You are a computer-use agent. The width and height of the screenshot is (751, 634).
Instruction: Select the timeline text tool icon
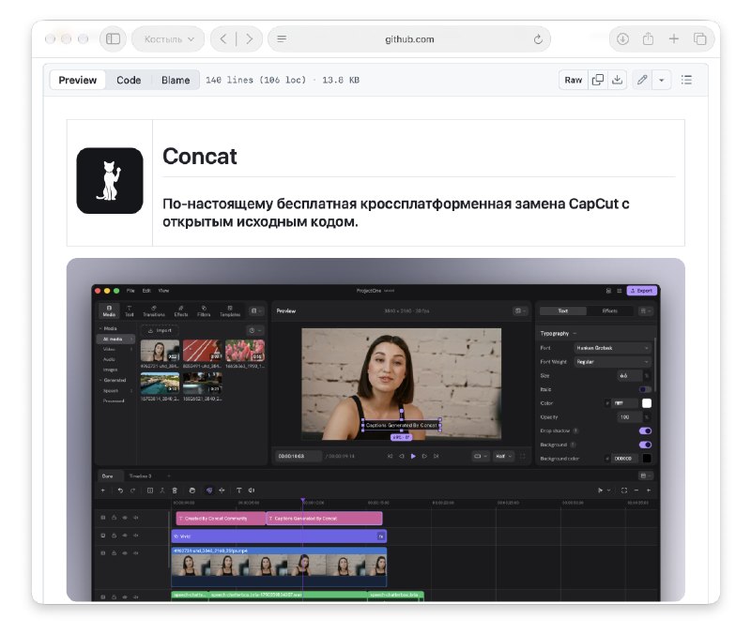[239, 491]
